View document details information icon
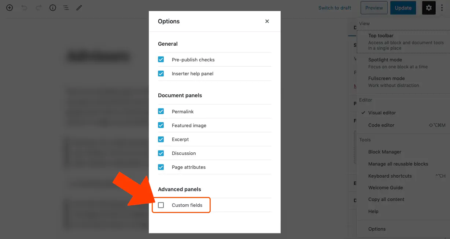Viewport: 450px width, 239px height. [x=52, y=8]
